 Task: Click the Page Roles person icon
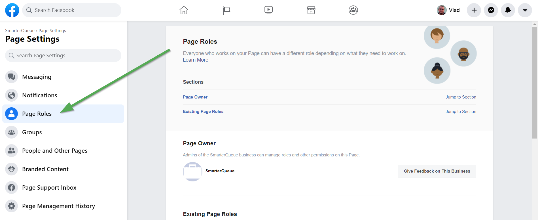pyautogui.click(x=12, y=114)
